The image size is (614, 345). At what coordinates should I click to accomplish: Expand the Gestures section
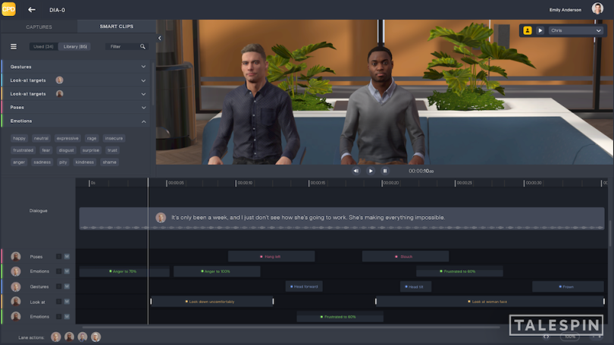pyautogui.click(x=143, y=67)
